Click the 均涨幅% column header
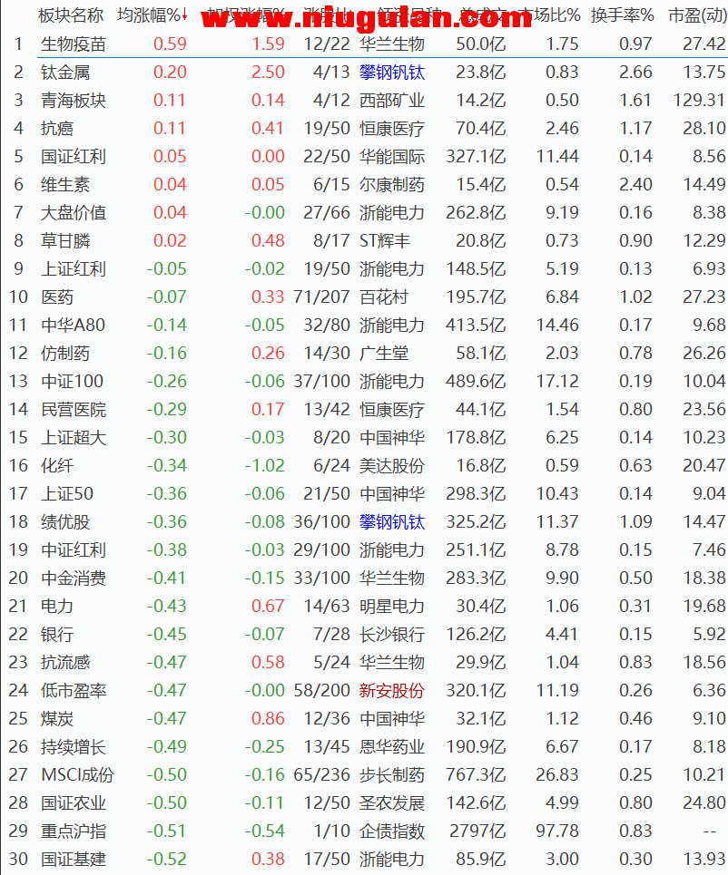 tap(152, 15)
